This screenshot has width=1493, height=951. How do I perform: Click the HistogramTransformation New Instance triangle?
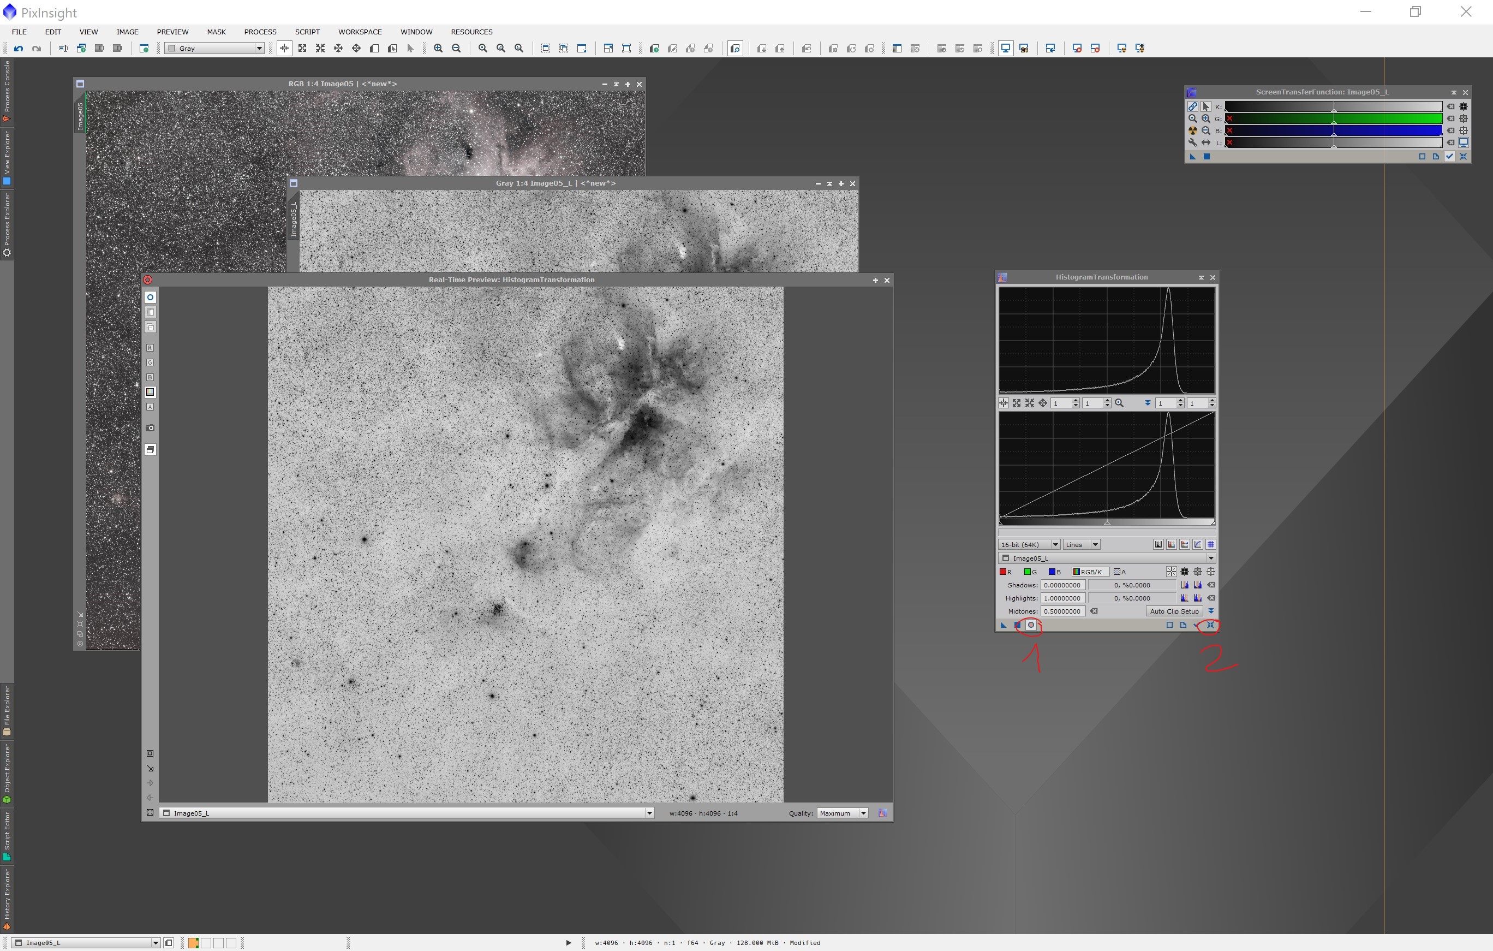coord(1003,625)
